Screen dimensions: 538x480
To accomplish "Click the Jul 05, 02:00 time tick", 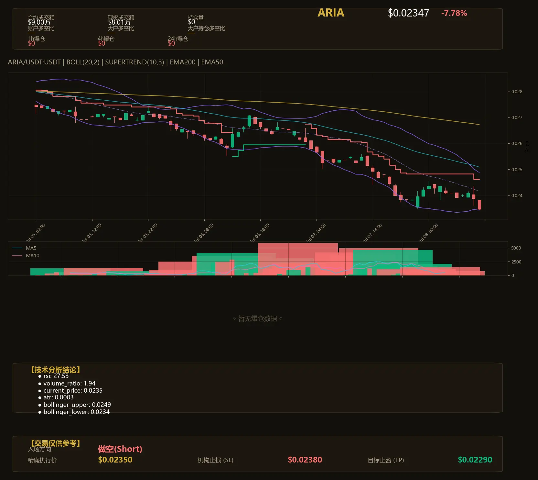I will point(36,232).
